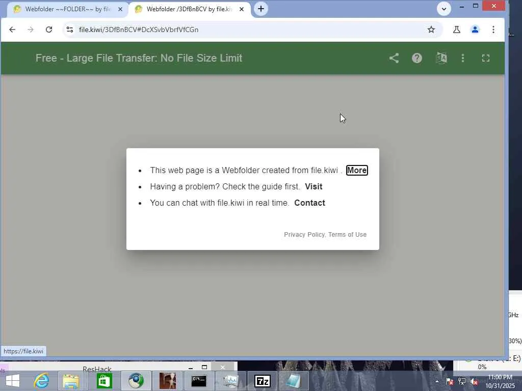
Task: Open Chrome's three-dot menu
Action: coord(493,30)
